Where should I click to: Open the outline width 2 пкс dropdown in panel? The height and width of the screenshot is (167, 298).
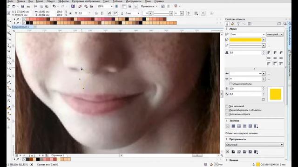click(x=264, y=34)
